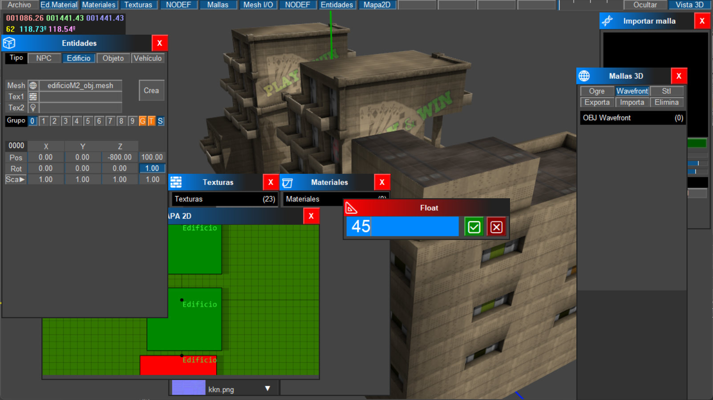Open the kkn.png texture dropdown arrow
This screenshot has height=400, width=713.
[267, 388]
